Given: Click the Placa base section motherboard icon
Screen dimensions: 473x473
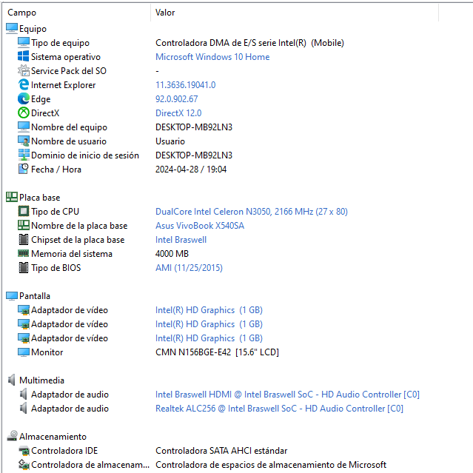Looking at the screenshot, I should (12, 198).
